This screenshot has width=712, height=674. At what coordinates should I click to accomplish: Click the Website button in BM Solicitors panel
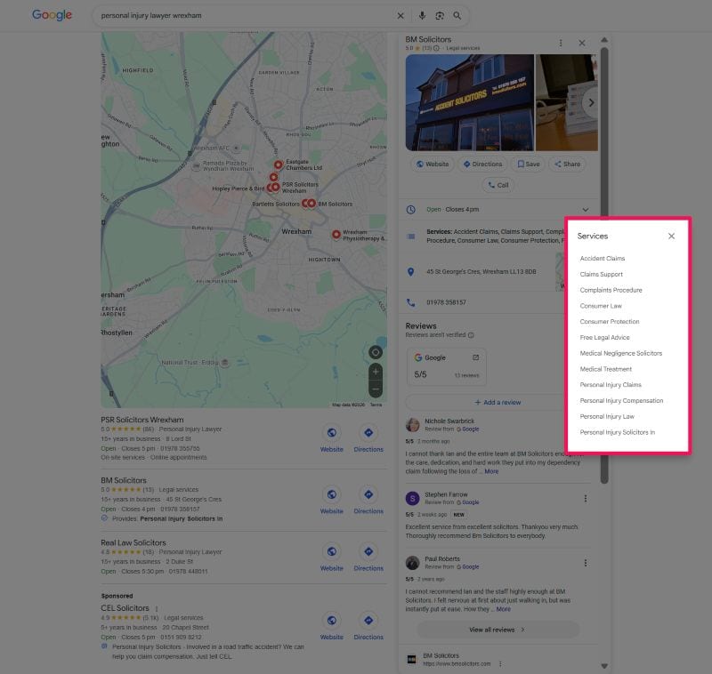pyautogui.click(x=433, y=164)
